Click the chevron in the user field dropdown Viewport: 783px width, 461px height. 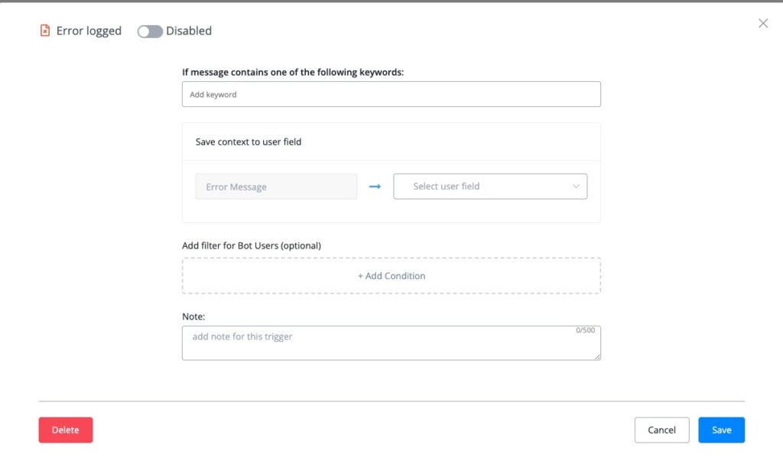point(577,187)
